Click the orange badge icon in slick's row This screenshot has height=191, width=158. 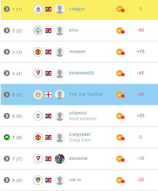coord(120,31)
